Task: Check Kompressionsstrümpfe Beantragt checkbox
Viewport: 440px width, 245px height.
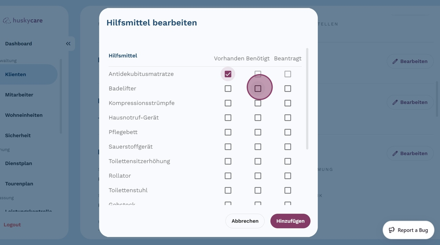Action: click(288, 103)
